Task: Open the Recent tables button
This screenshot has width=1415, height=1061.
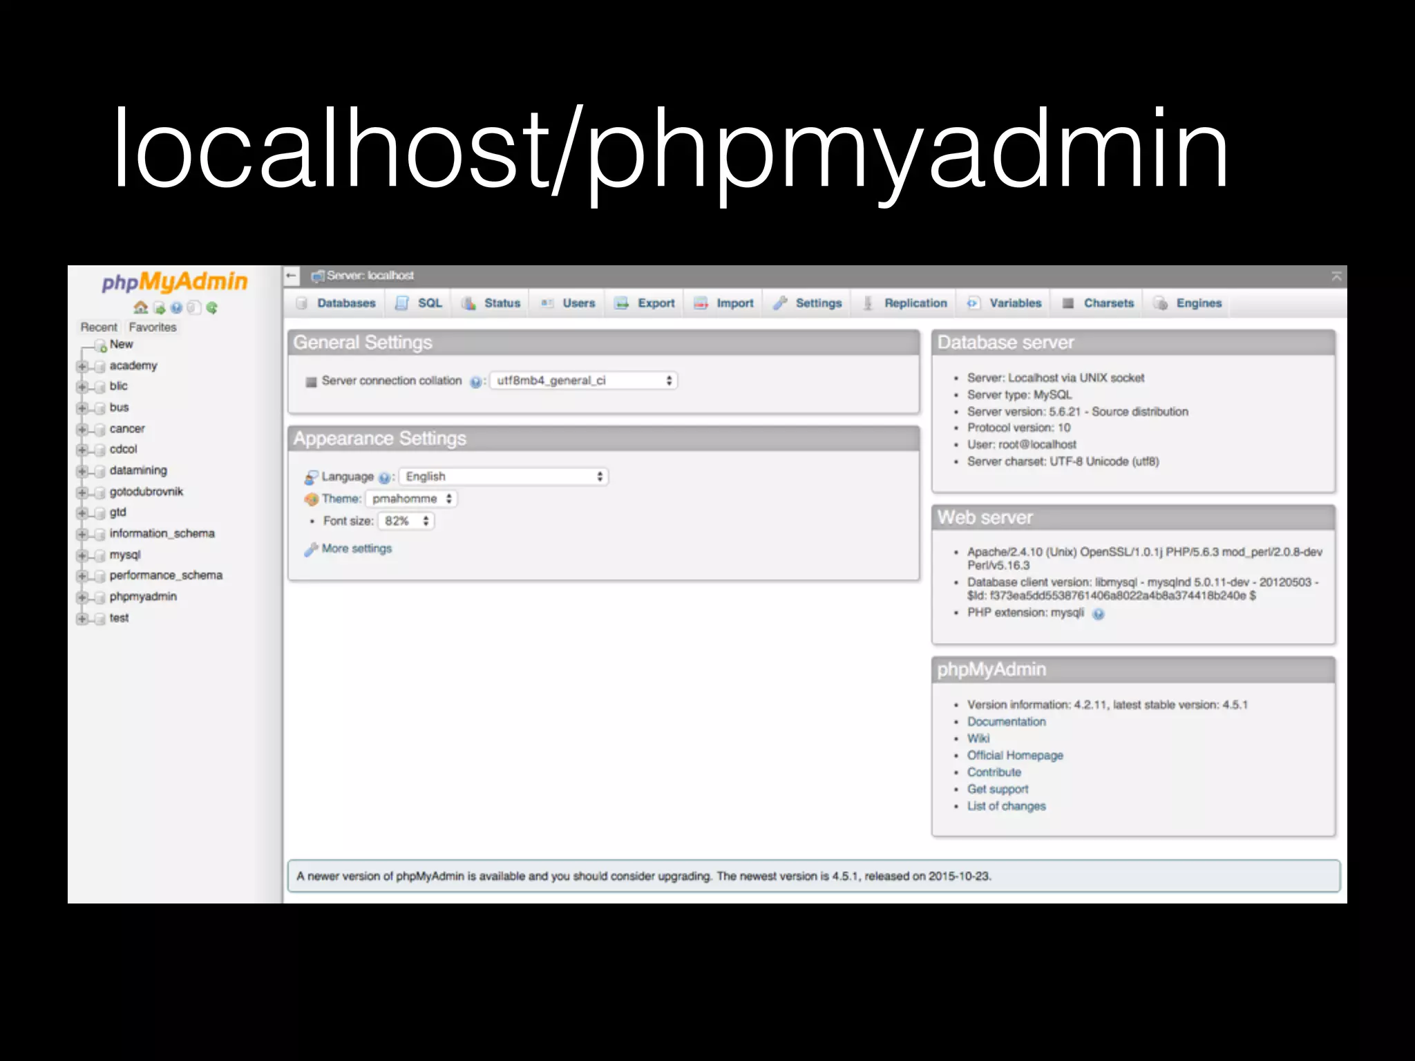Action: click(x=99, y=327)
